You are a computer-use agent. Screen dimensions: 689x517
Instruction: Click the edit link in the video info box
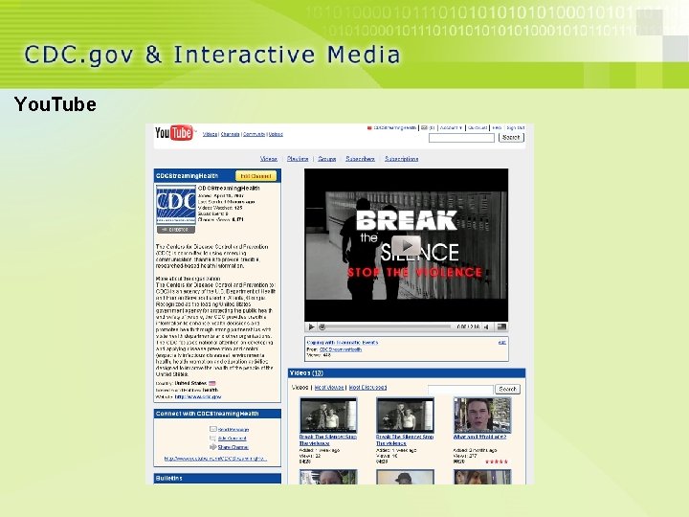502,343
